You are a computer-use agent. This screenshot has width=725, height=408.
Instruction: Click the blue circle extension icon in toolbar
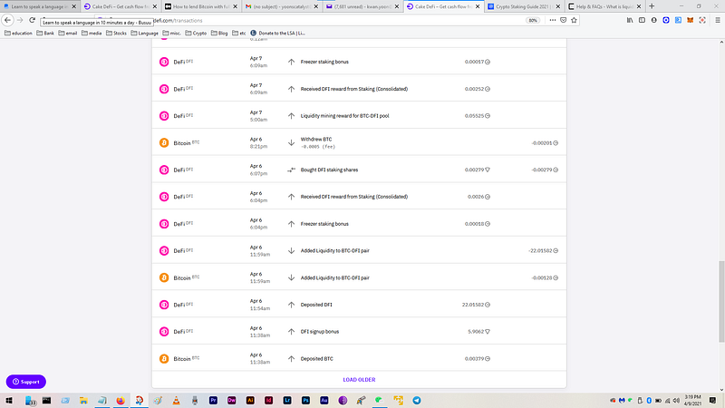(666, 20)
